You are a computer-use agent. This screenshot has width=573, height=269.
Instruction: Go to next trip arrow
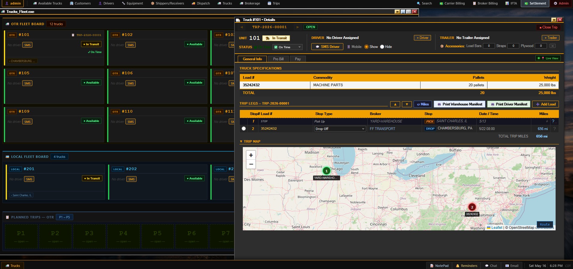click(297, 27)
